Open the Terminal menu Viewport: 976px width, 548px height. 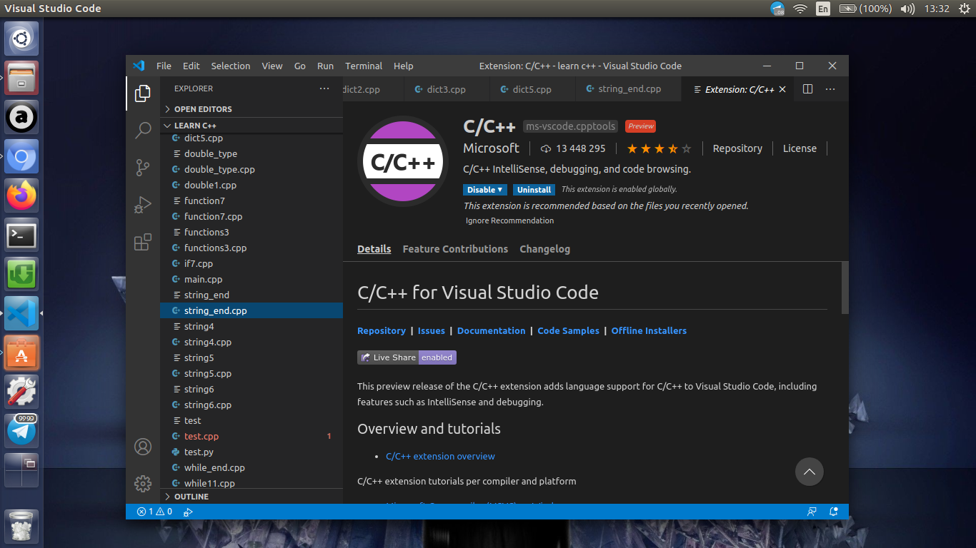tap(364, 66)
